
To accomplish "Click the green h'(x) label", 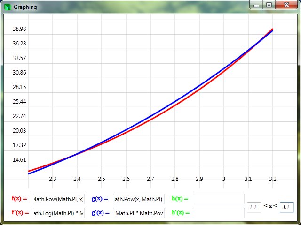I will pos(181,213).
